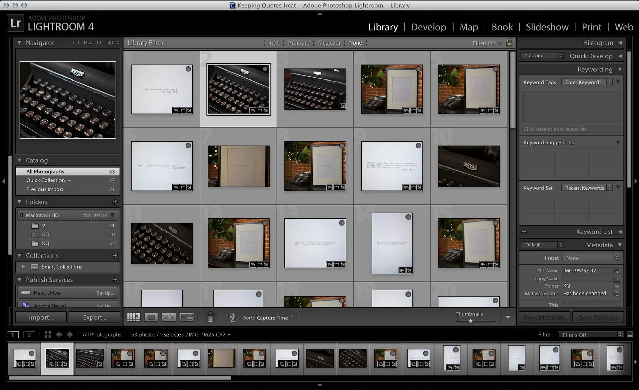Toggle Quick Collection marker on grid photo 6

188,146
